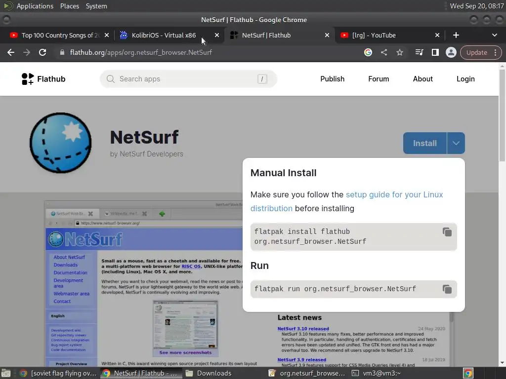506x379 pixels.
Task: Open the media controls icon
Action: pos(419,52)
